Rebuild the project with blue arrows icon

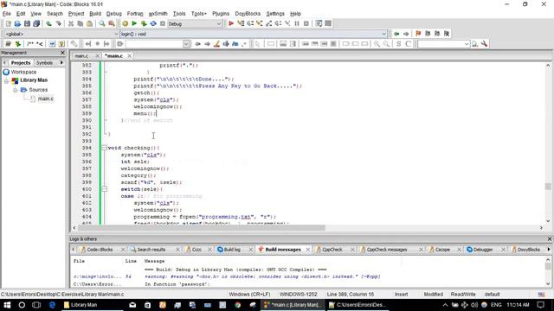pyautogui.click(x=153, y=23)
